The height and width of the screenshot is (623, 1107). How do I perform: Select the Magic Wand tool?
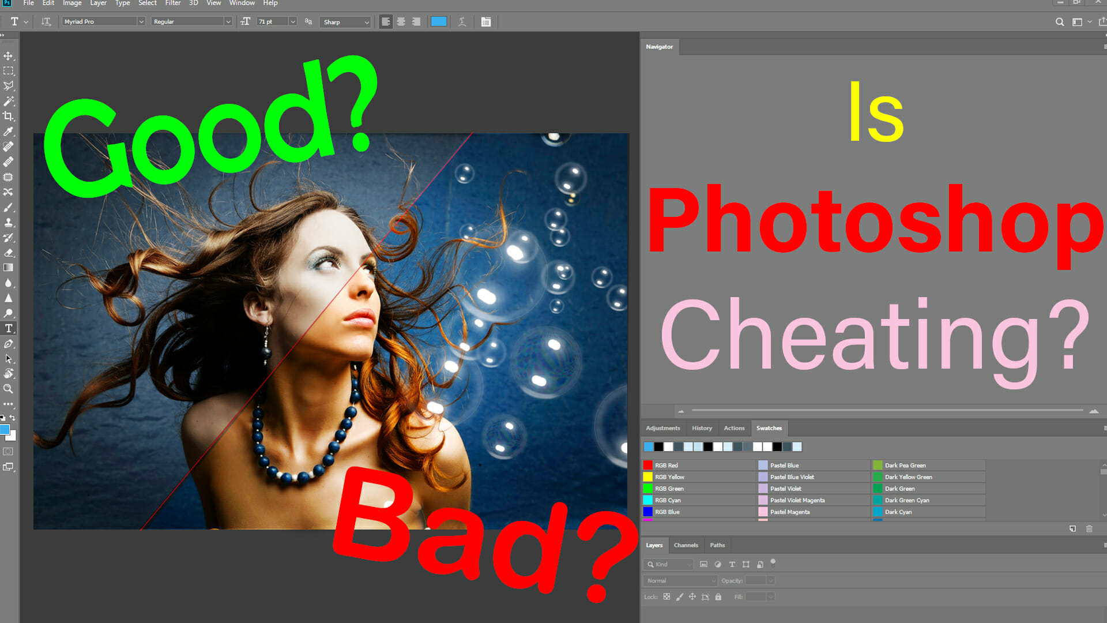point(8,101)
